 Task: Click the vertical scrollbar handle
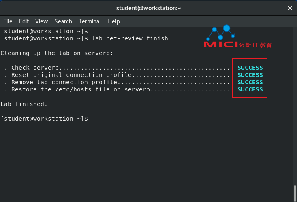pos(295,193)
